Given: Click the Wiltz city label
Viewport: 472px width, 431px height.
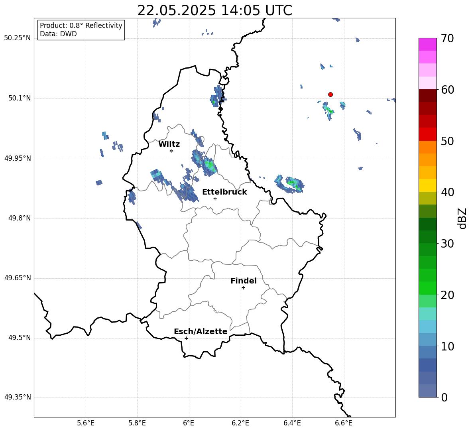Looking at the screenshot, I should [x=169, y=144].
